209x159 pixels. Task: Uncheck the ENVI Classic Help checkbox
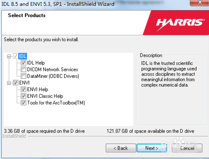[x=24, y=96]
